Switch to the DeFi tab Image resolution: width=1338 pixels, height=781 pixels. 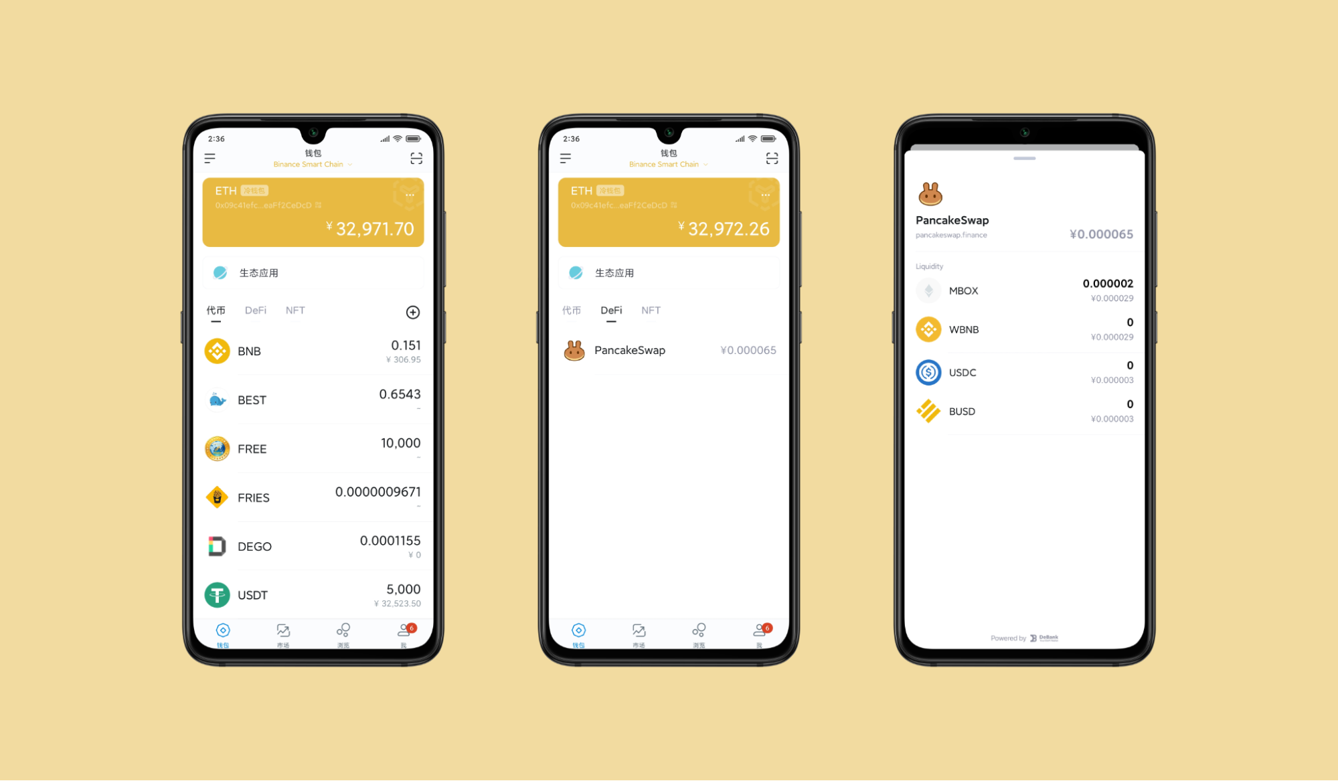pyautogui.click(x=258, y=310)
